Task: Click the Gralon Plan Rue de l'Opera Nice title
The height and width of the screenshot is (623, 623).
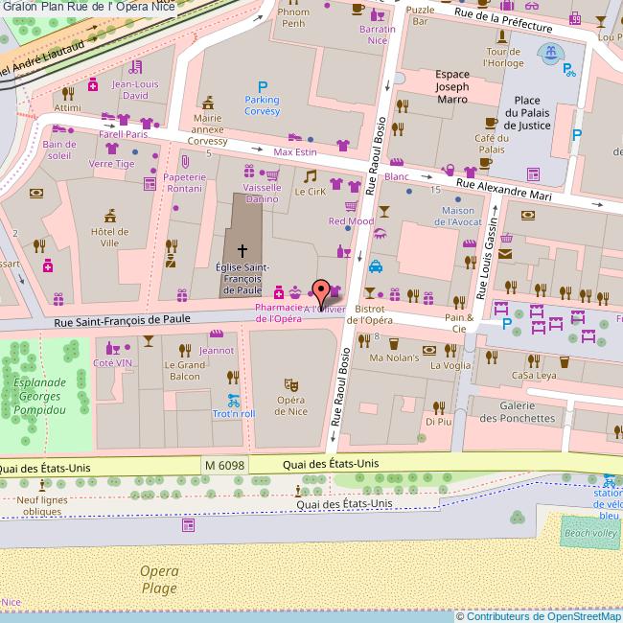Action: (x=88, y=7)
